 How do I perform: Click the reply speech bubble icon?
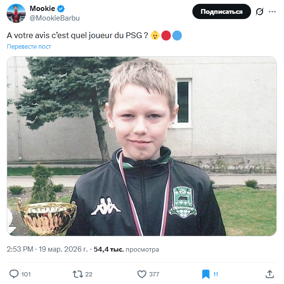[14, 274]
